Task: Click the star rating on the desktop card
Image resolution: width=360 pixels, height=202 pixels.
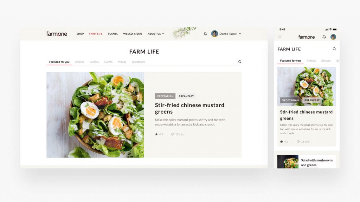Action: coord(159,134)
